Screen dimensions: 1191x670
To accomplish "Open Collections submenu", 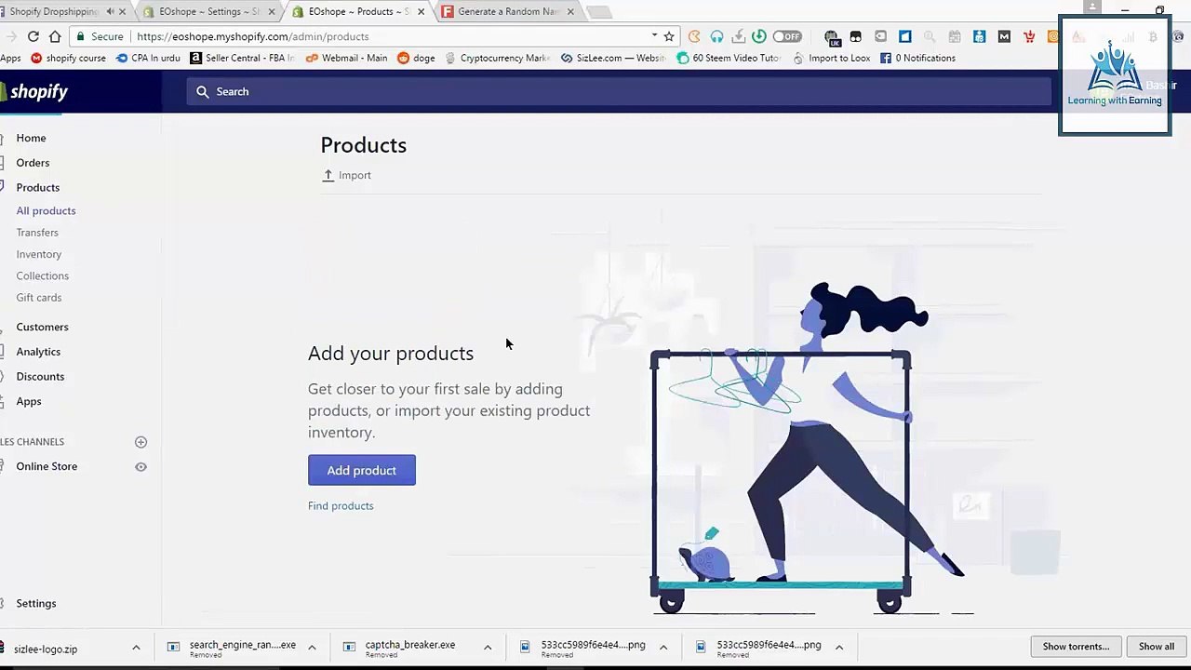I will pyautogui.click(x=42, y=275).
